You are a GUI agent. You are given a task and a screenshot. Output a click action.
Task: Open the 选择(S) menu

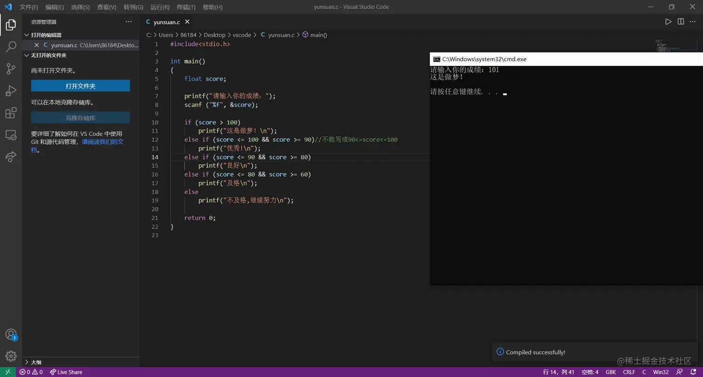80,7
